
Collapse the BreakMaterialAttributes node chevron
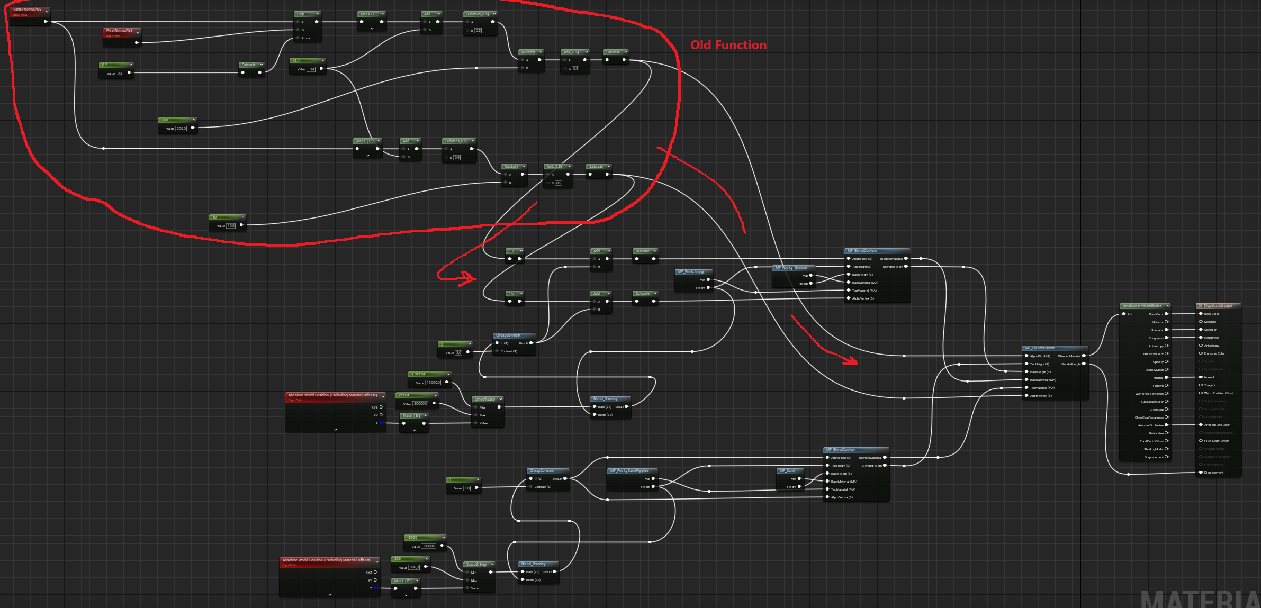coord(1168,306)
